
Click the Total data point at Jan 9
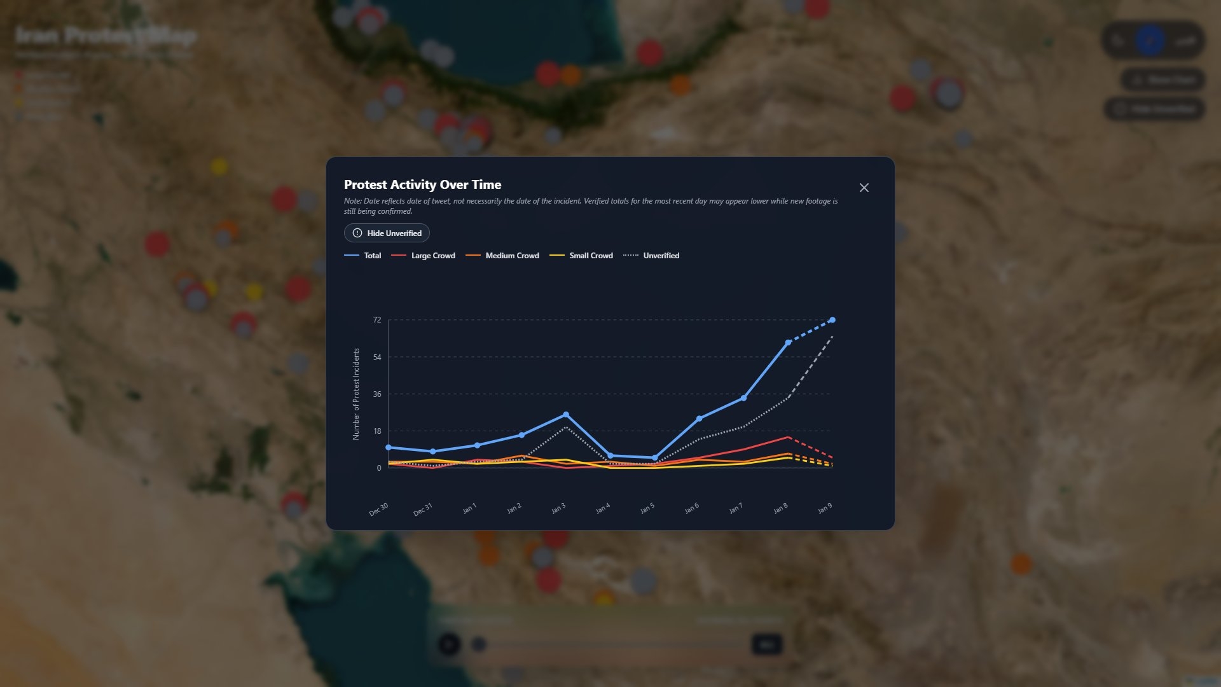tap(832, 320)
